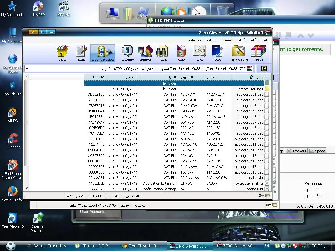This screenshot has height=251, width=335.
Task: Click the up one level folder button
Action: (264, 68)
